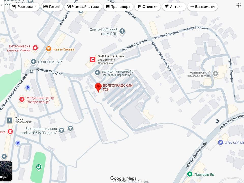Open the Шари layers thumbnail

click(6, 171)
